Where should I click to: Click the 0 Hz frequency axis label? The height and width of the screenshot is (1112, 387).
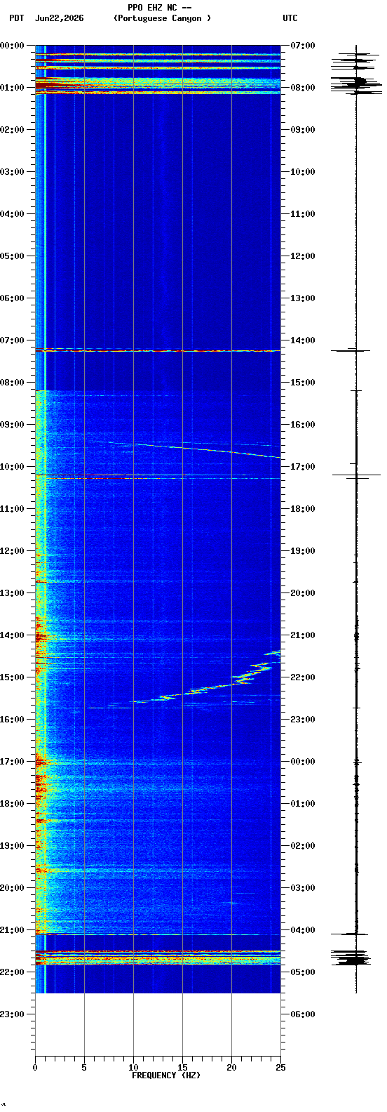pyautogui.click(x=35, y=1068)
